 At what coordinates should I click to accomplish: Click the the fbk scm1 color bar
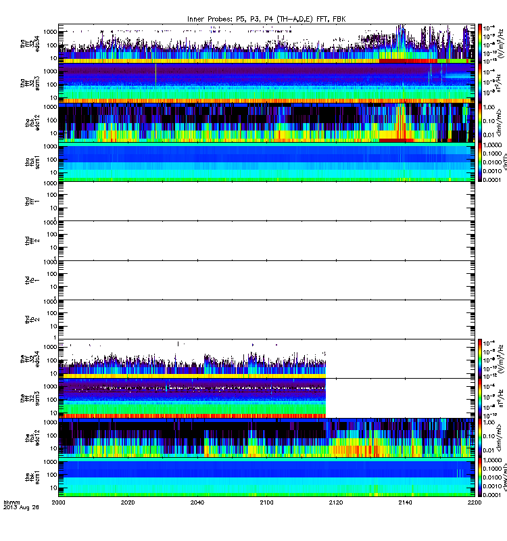[480, 477]
